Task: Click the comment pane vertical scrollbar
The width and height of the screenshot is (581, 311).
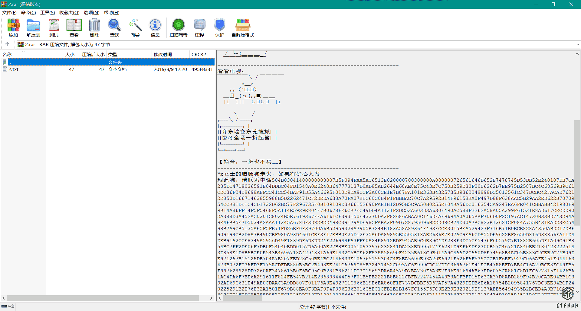Action: (577, 172)
